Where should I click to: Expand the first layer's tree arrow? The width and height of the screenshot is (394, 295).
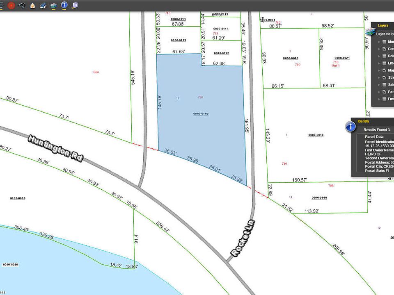pos(379,42)
